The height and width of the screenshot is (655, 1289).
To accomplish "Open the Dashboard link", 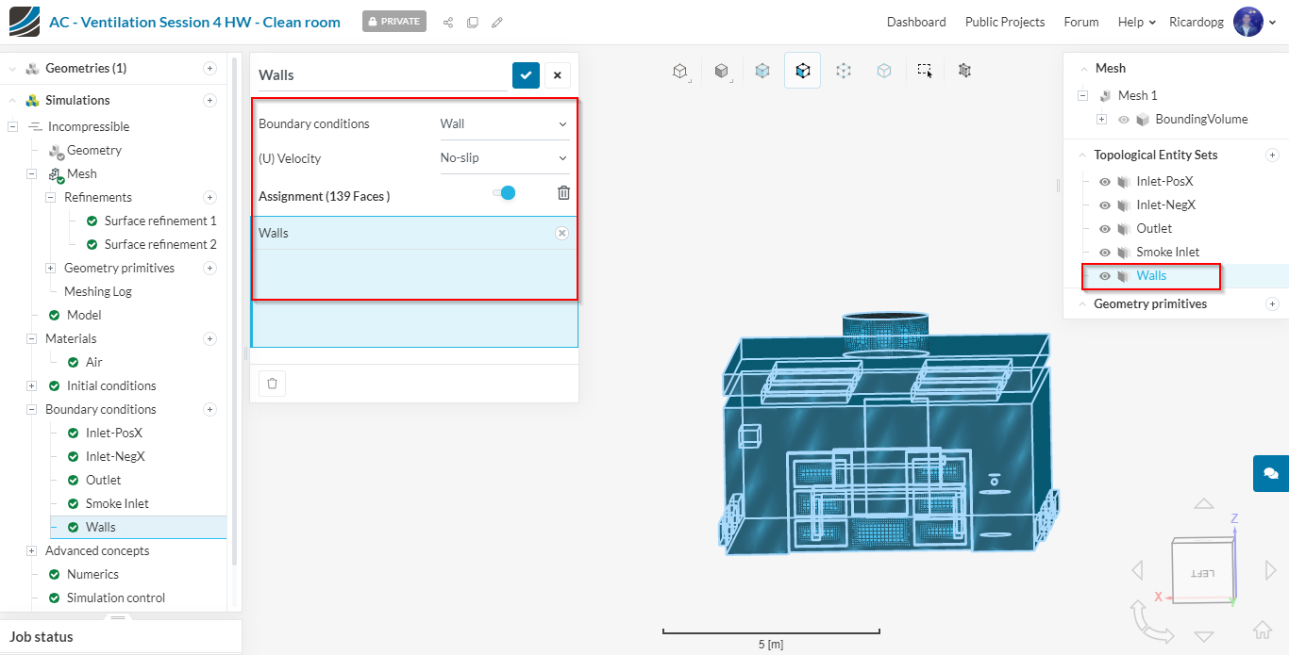I will click(x=915, y=22).
